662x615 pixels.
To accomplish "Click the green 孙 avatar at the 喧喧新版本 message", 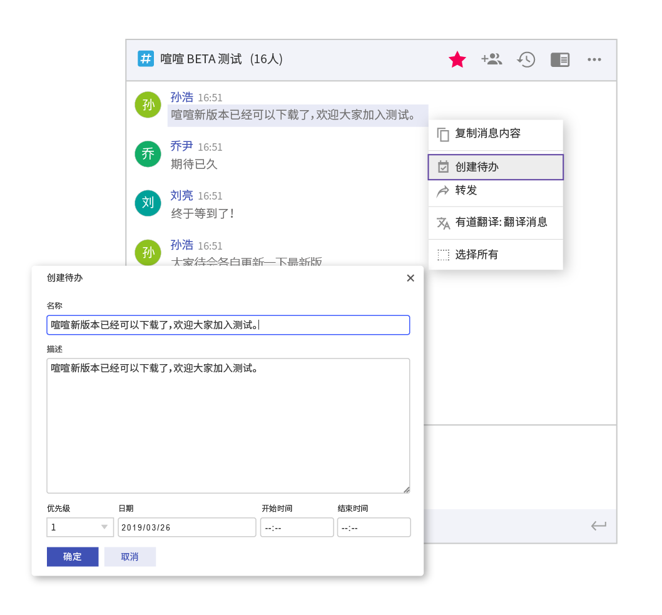I will click(x=148, y=104).
